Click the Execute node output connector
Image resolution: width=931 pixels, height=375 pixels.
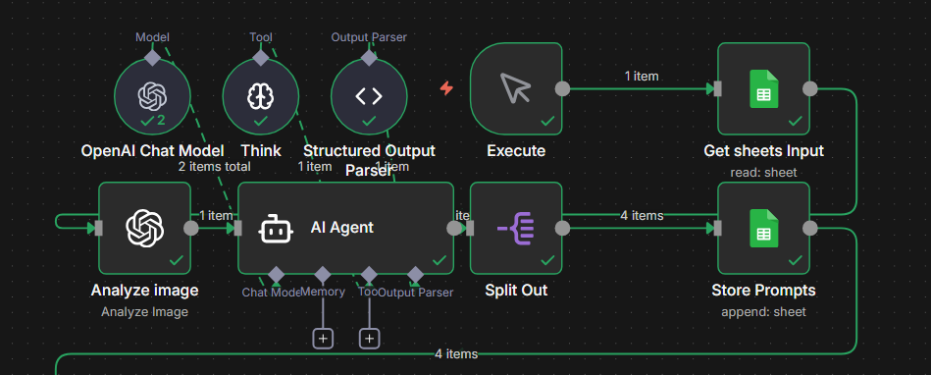562,88
